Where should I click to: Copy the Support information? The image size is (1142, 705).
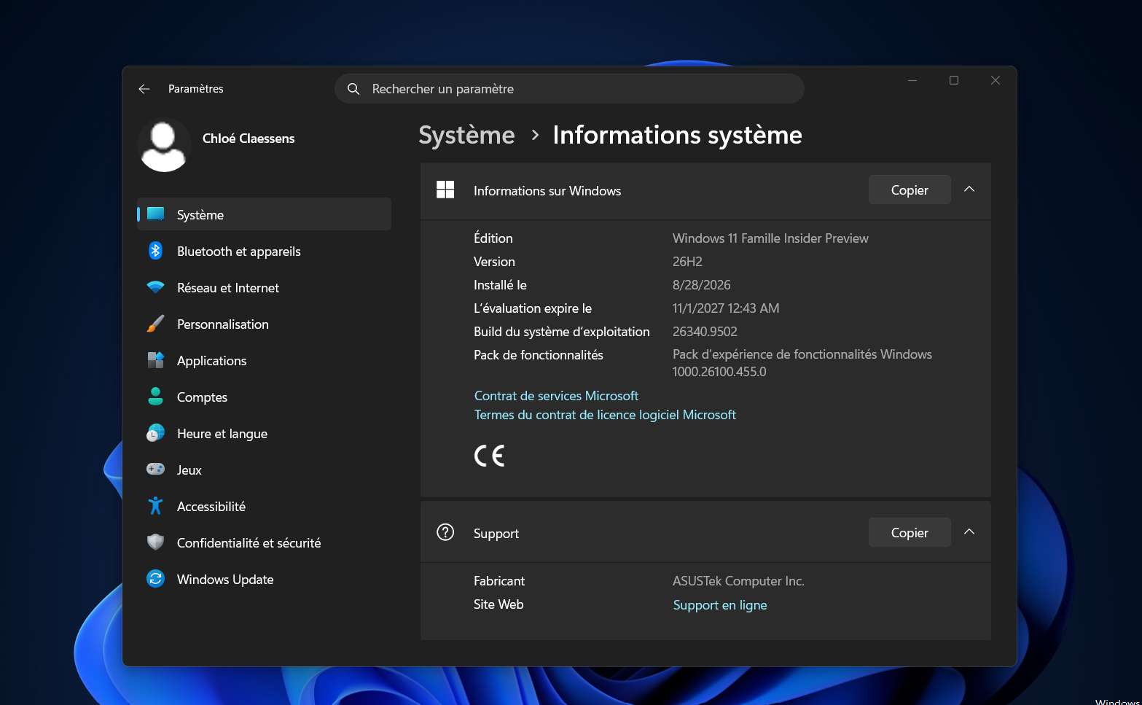pos(910,532)
